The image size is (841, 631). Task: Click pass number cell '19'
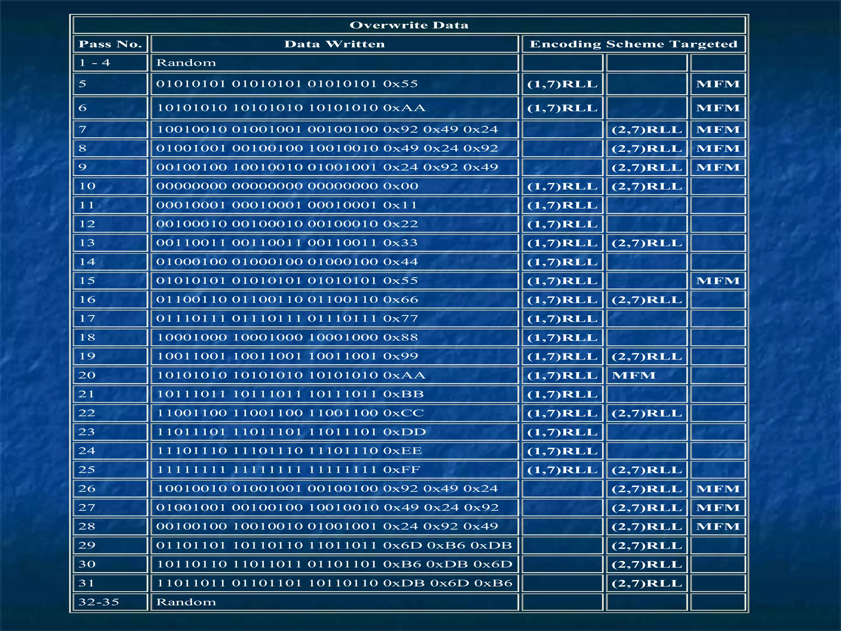(x=110, y=356)
